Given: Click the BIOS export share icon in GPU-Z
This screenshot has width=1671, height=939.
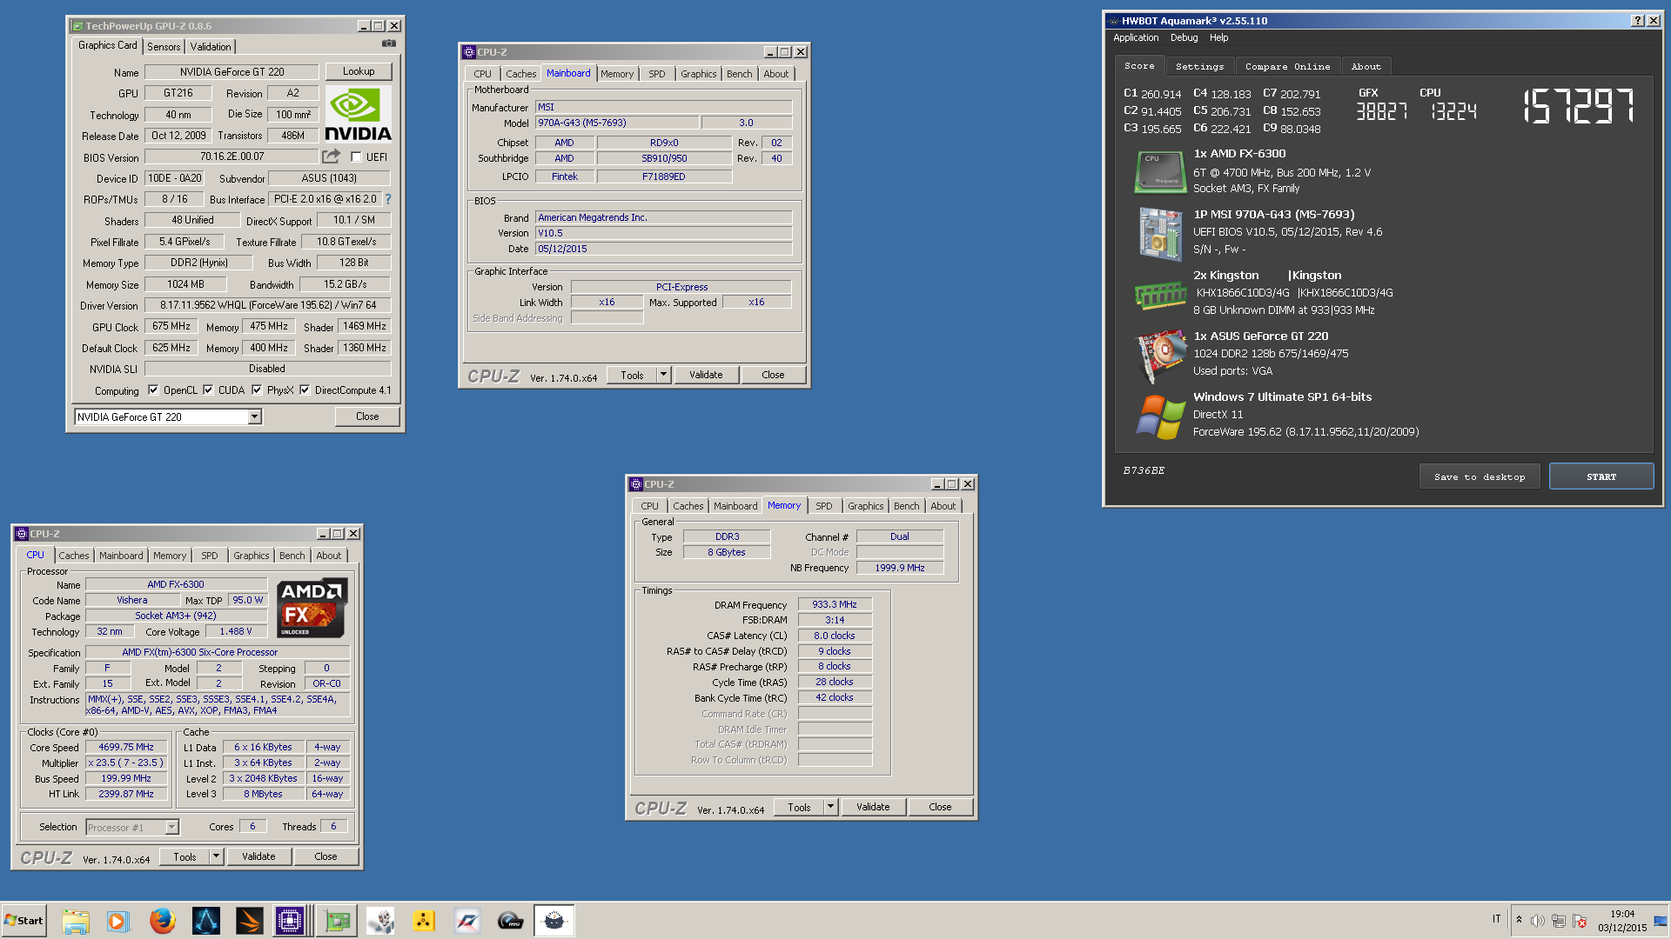Looking at the screenshot, I should pos(331,156).
